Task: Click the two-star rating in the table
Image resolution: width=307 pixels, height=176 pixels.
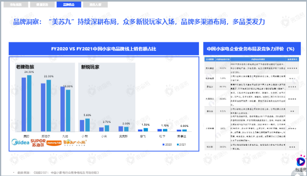Action: (292, 111)
